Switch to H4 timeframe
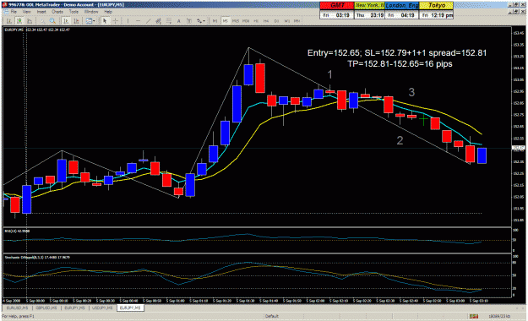The height and width of the screenshot is (321, 528). coord(266,21)
